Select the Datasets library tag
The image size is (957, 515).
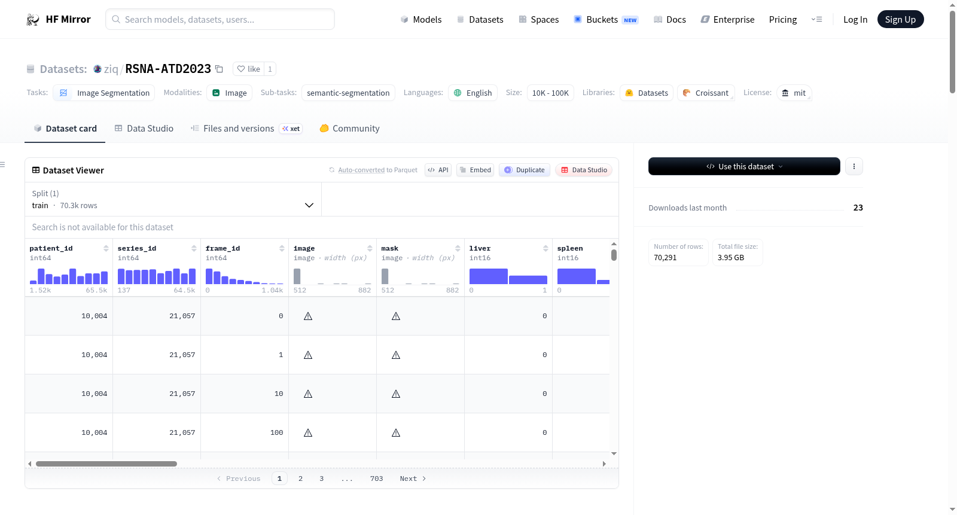tap(647, 93)
